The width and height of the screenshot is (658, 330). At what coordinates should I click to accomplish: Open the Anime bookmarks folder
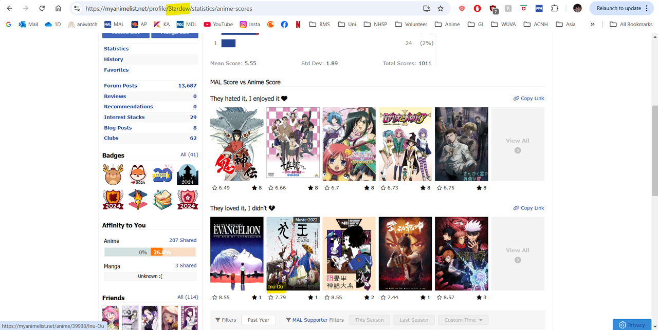click(447, 24)
